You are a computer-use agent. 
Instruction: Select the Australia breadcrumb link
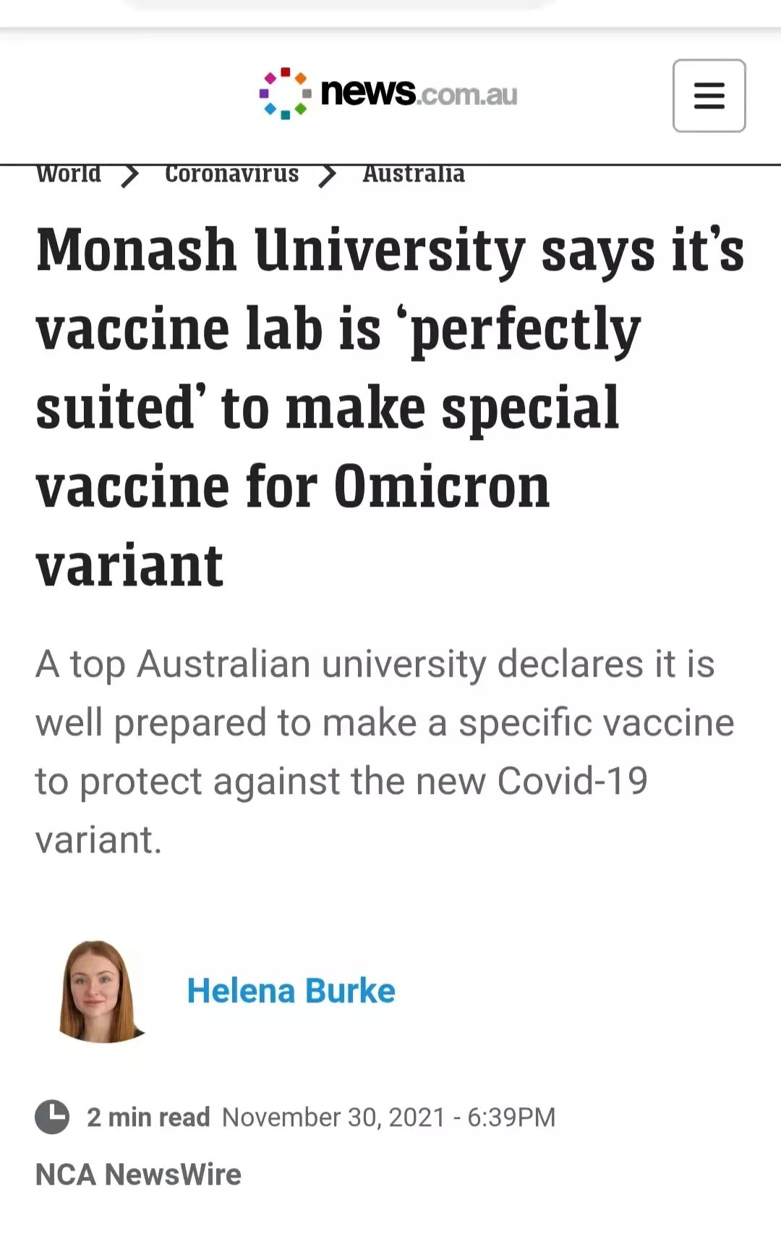tap(414, 174)
